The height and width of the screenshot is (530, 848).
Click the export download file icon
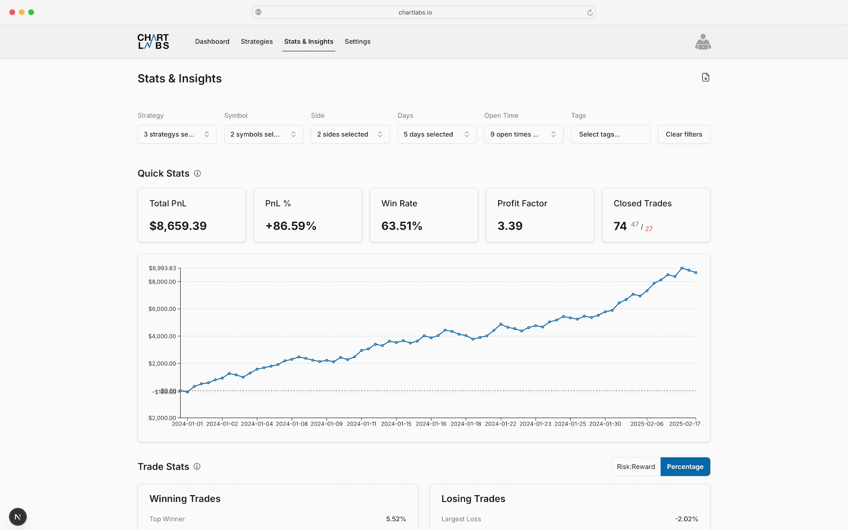click(x=706, y=78)
